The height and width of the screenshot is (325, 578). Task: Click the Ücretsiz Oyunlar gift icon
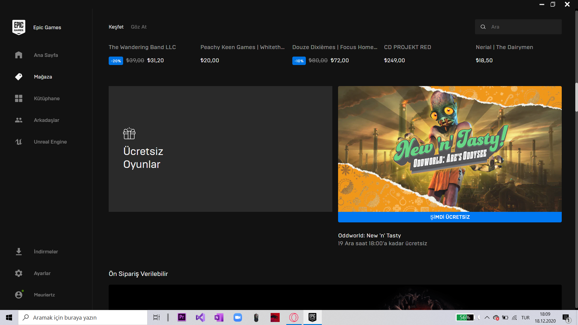tap(129, 133)
